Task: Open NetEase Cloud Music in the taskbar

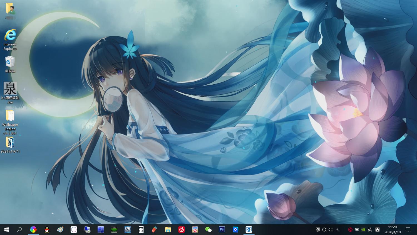Action: click(x=182, y=229)
